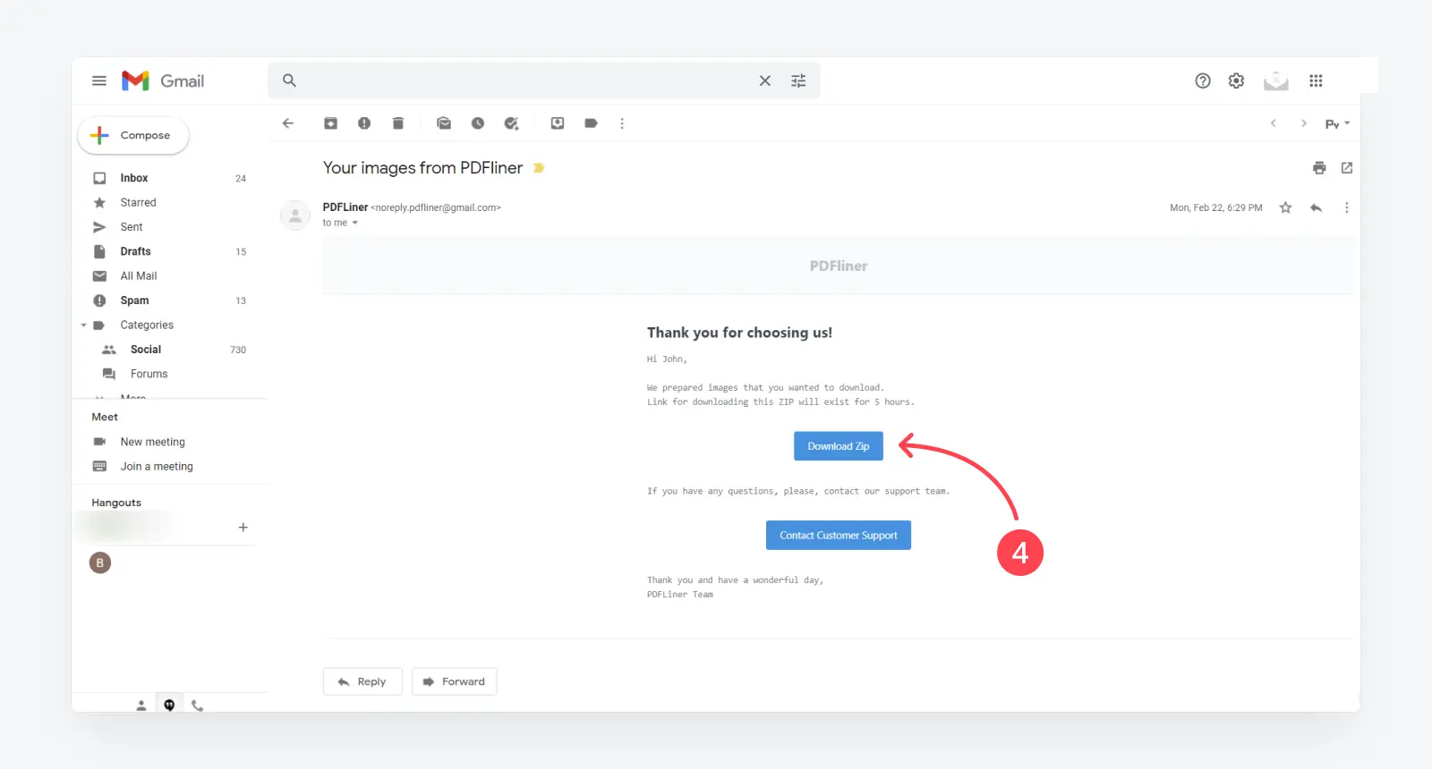Print the email
This screenshot has height=769, width=1432.
(x=1319, y=168)
